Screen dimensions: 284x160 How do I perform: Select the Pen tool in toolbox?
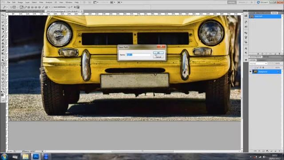[x=3, y=64]
